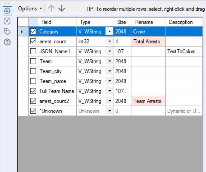The image size is (206, 172).
Task: Open type dropdown for *Unknown row
Action: click(110, 111)
